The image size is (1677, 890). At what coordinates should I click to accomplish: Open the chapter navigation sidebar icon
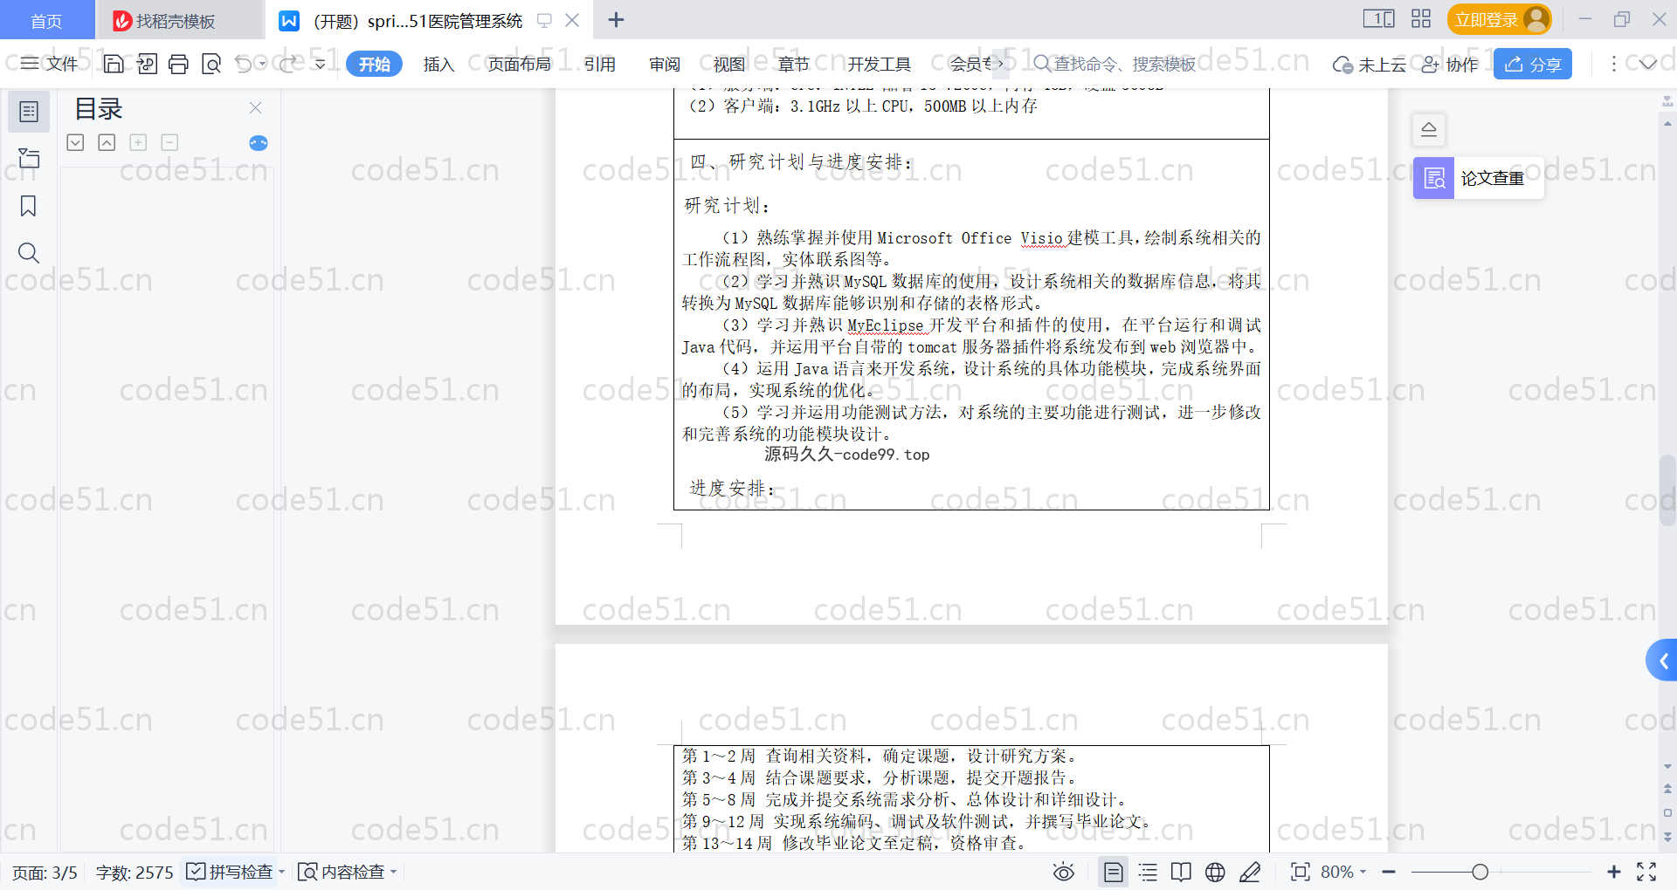tap(29, 158)
